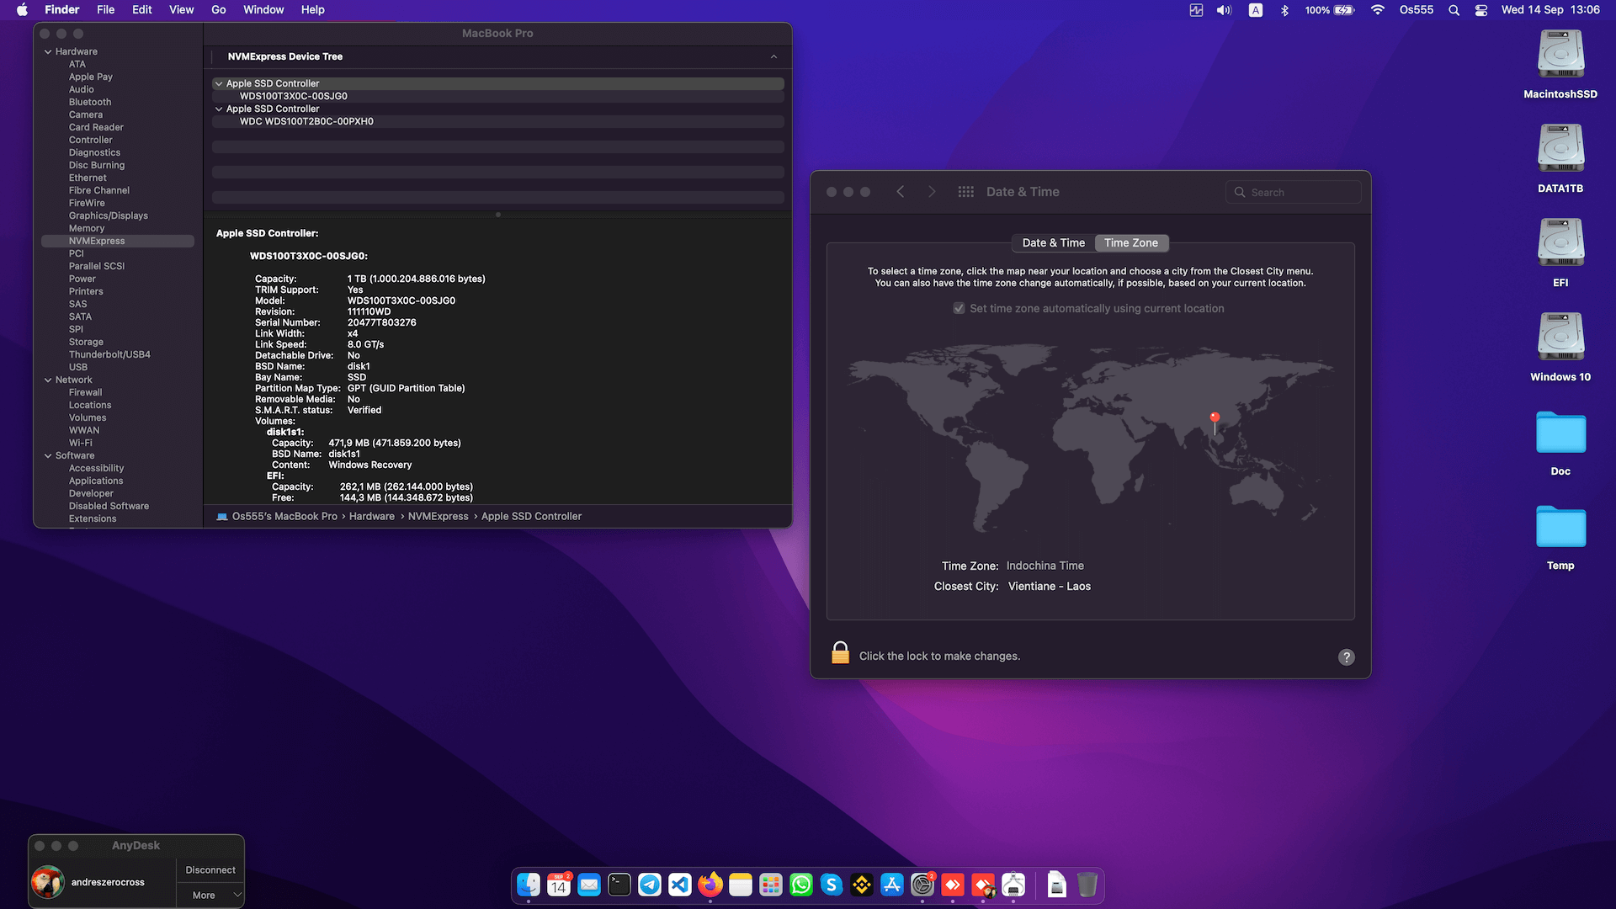Open the View menu
This screenshot has width=1616, height=909.
(x=181, y=10)
